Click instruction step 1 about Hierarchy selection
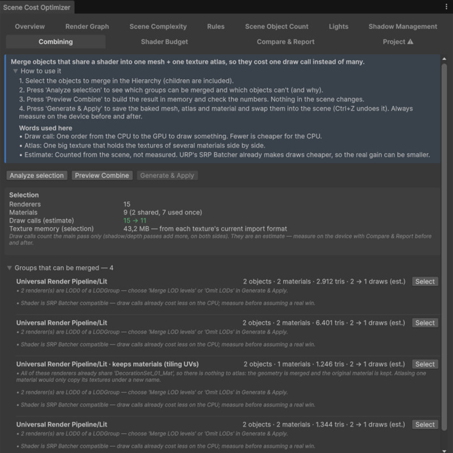The width and height of the screenshot is (453, 453). pos(126,80)
